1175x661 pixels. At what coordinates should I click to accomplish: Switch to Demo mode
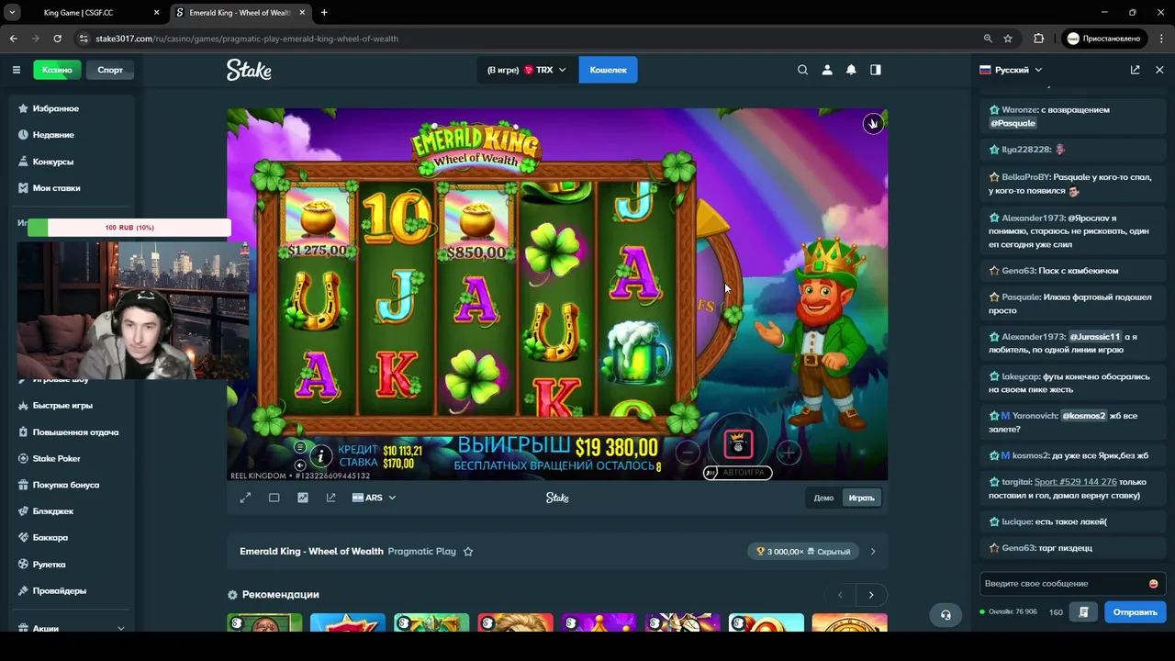(823, 498)
